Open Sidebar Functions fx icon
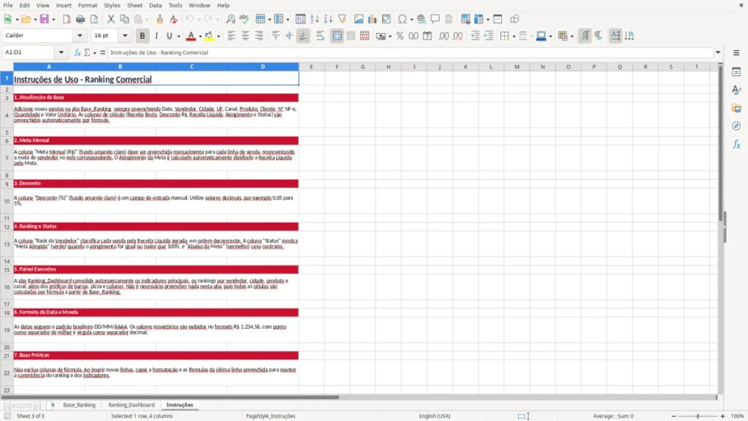This screenshot has width=748, height=421. (736, 144)
